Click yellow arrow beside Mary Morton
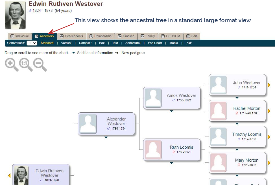This screenshot has width=275, height=185. point(269,163)
